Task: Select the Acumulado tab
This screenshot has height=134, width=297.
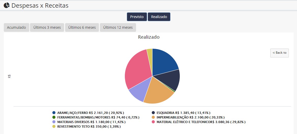Action: tap(17, 27)
